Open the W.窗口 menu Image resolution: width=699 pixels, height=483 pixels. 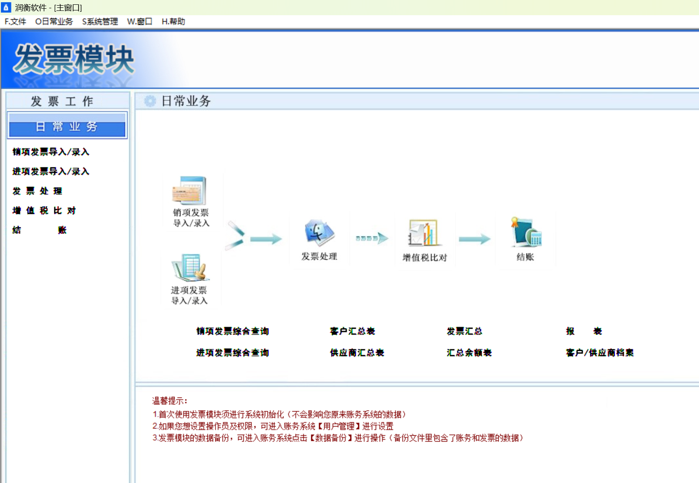point(140,21)
